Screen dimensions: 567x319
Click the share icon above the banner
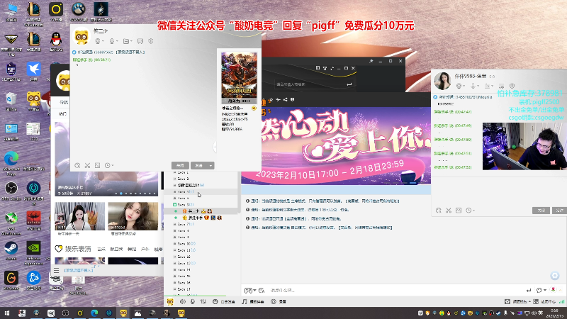[286, 99]
